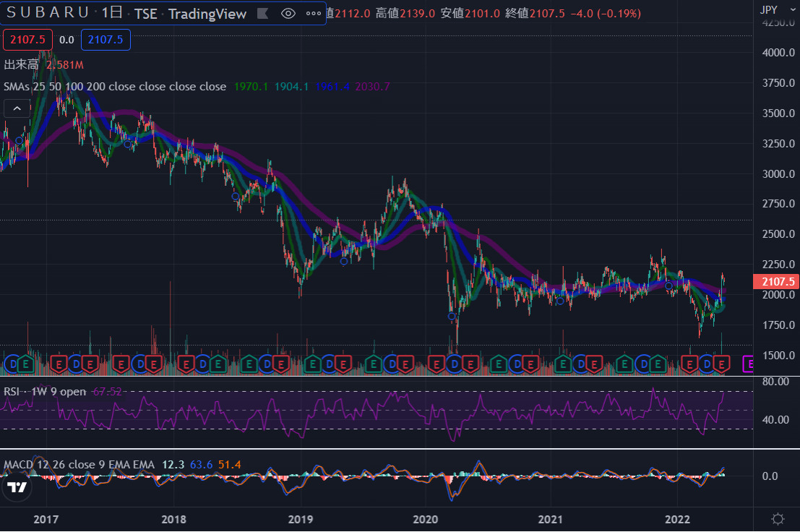Viewport: 800px width, 532px height.
Task: Click the 終値2107.5 close value
Action: pyautogui.click(x=535, y=13)
